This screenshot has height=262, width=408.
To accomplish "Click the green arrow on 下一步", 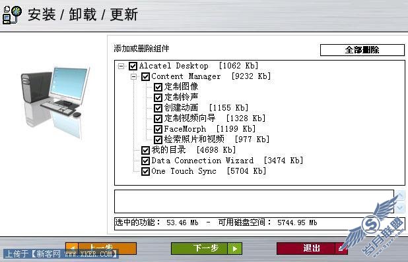I will click(235, 249).
